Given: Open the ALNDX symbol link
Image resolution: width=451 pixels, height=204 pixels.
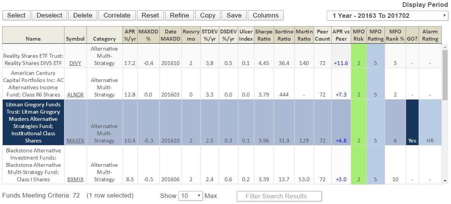Looking at the screenshot, I should click(x=75, y=95).
